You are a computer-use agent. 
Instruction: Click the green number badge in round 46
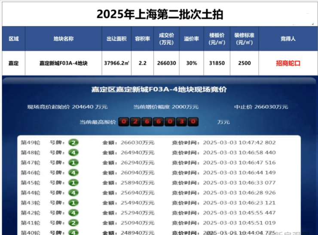tap(73, 172)
